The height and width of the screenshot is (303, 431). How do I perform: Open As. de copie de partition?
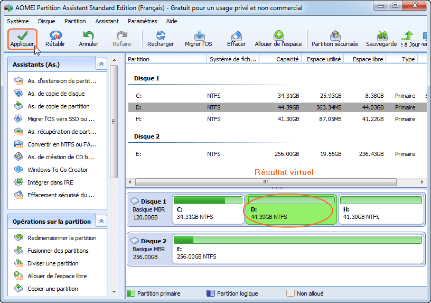pos(52,106)
